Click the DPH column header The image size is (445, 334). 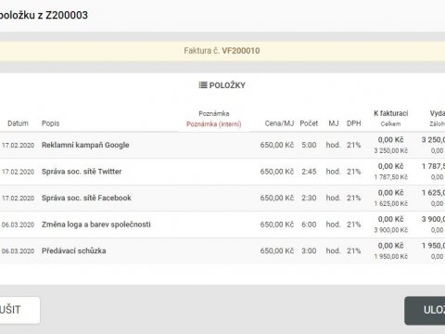click(x=354, y=123)
